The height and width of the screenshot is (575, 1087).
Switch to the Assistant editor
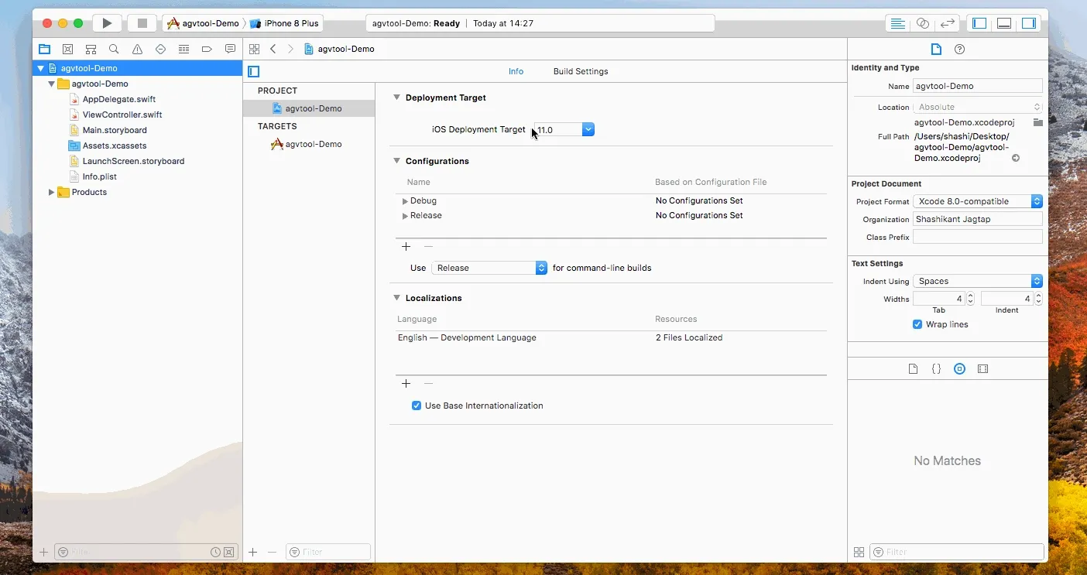[x=922, y=23]
